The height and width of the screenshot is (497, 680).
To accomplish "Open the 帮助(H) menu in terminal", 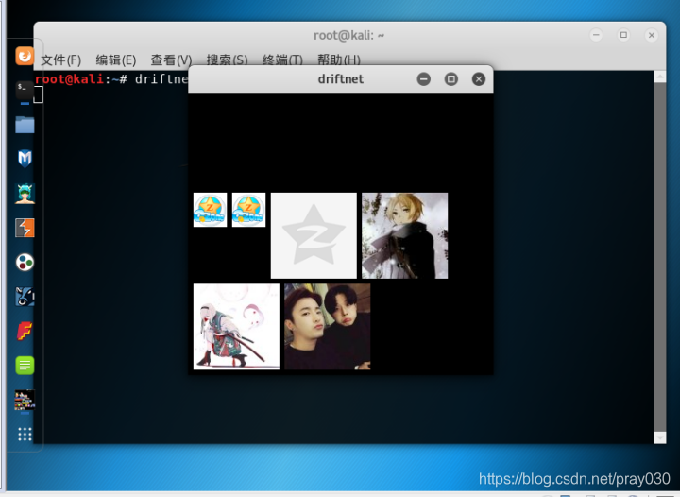I will (x=339, y=60).
